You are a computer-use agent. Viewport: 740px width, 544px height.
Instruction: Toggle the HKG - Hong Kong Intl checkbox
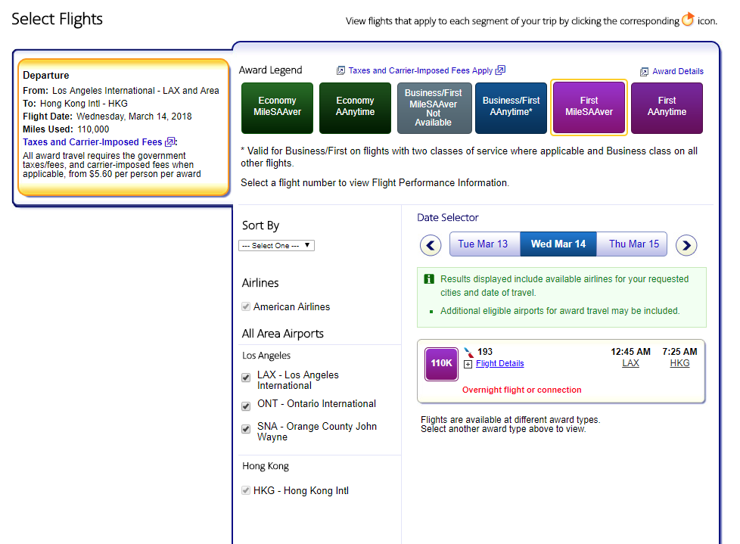246,490
